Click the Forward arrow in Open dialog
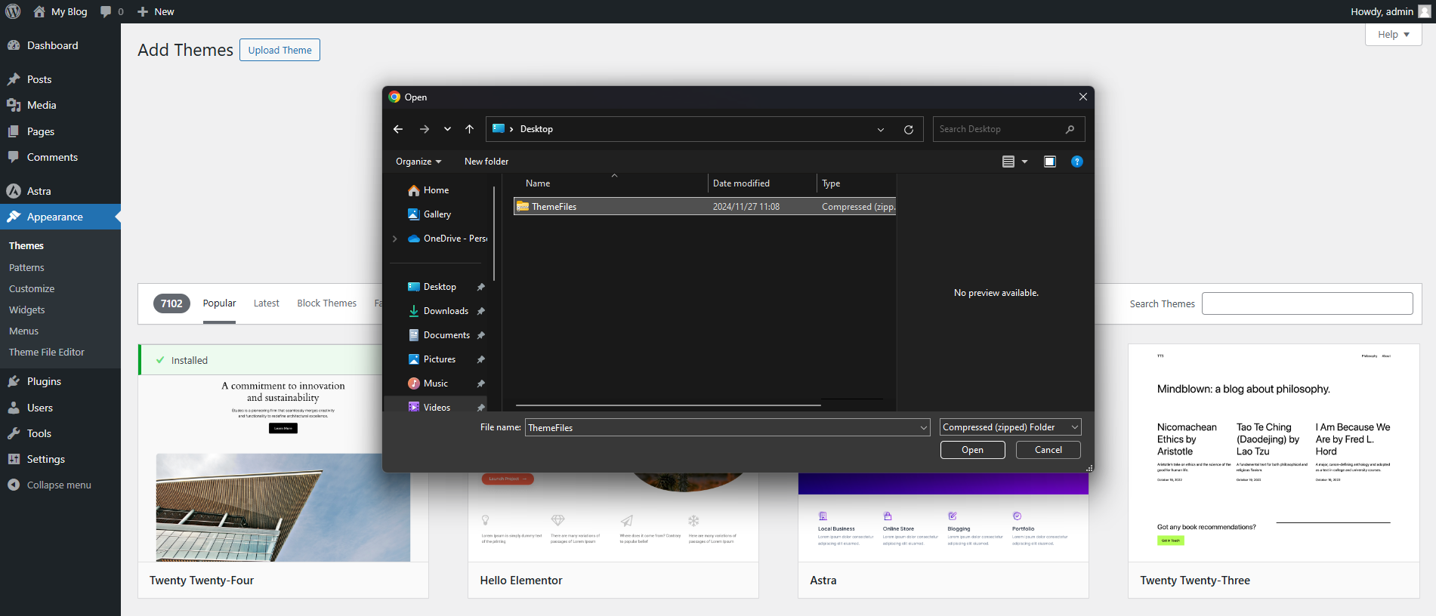 tap(425, 129)
